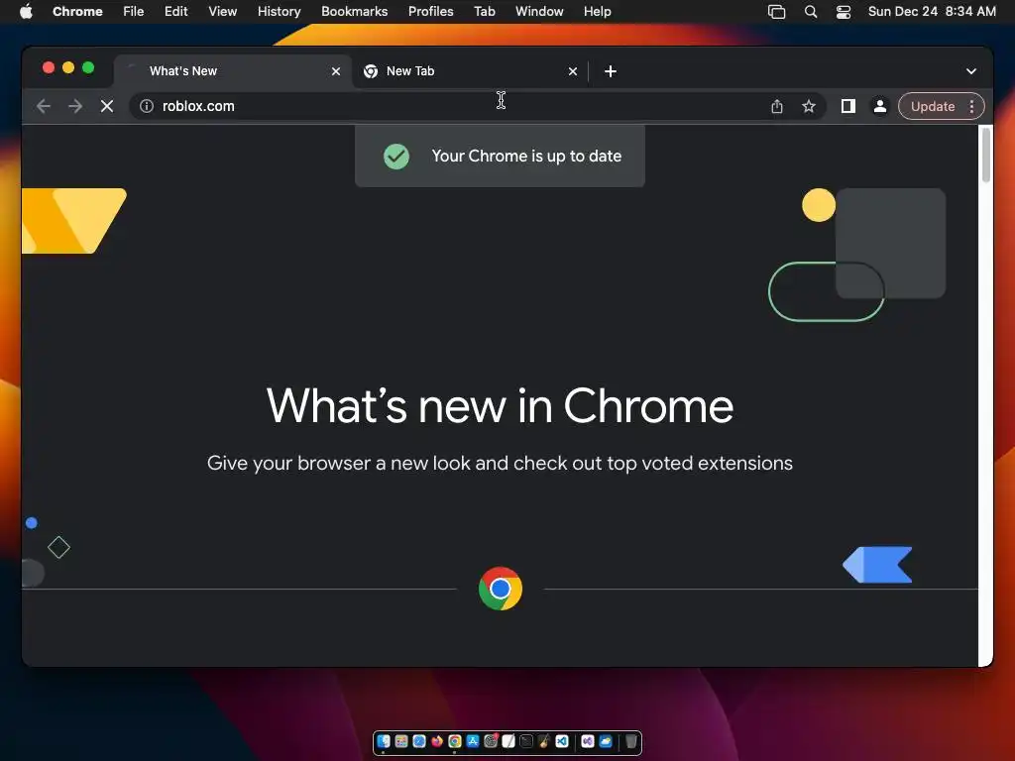Open Stage Manager icon in menu bar
Image resolution: width=1015 pixels, height=761 pixels.
pos(776,12)
